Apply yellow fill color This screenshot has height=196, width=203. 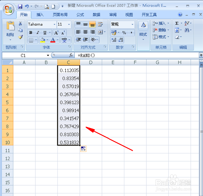43,40
